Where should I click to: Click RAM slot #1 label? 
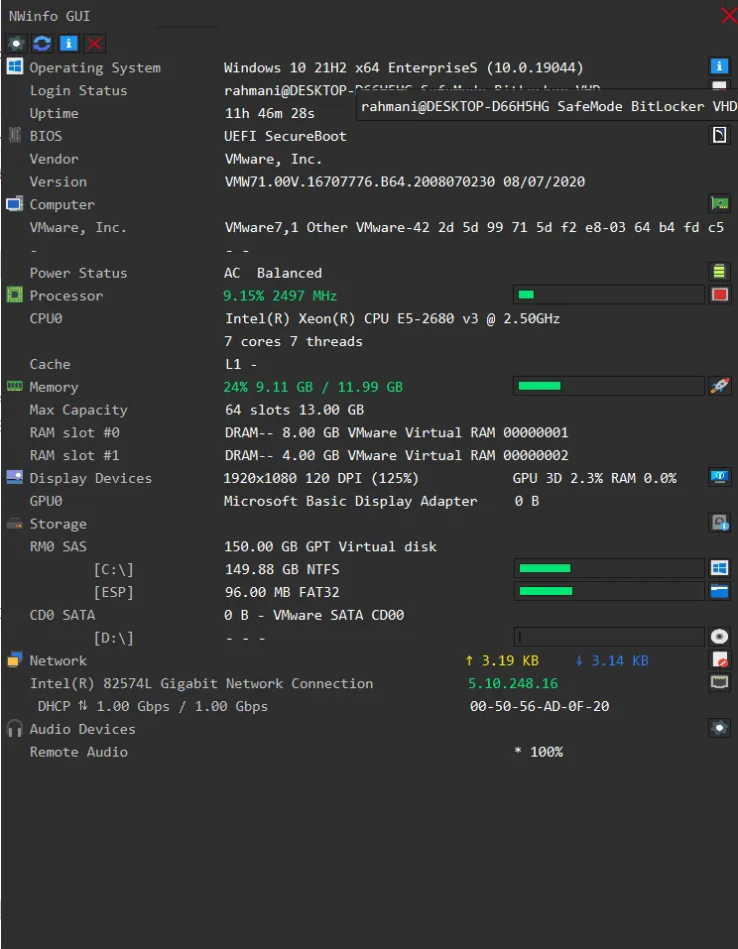point(74,455)
